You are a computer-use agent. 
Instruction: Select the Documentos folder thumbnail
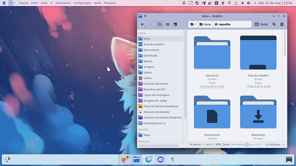coord(212,112)
